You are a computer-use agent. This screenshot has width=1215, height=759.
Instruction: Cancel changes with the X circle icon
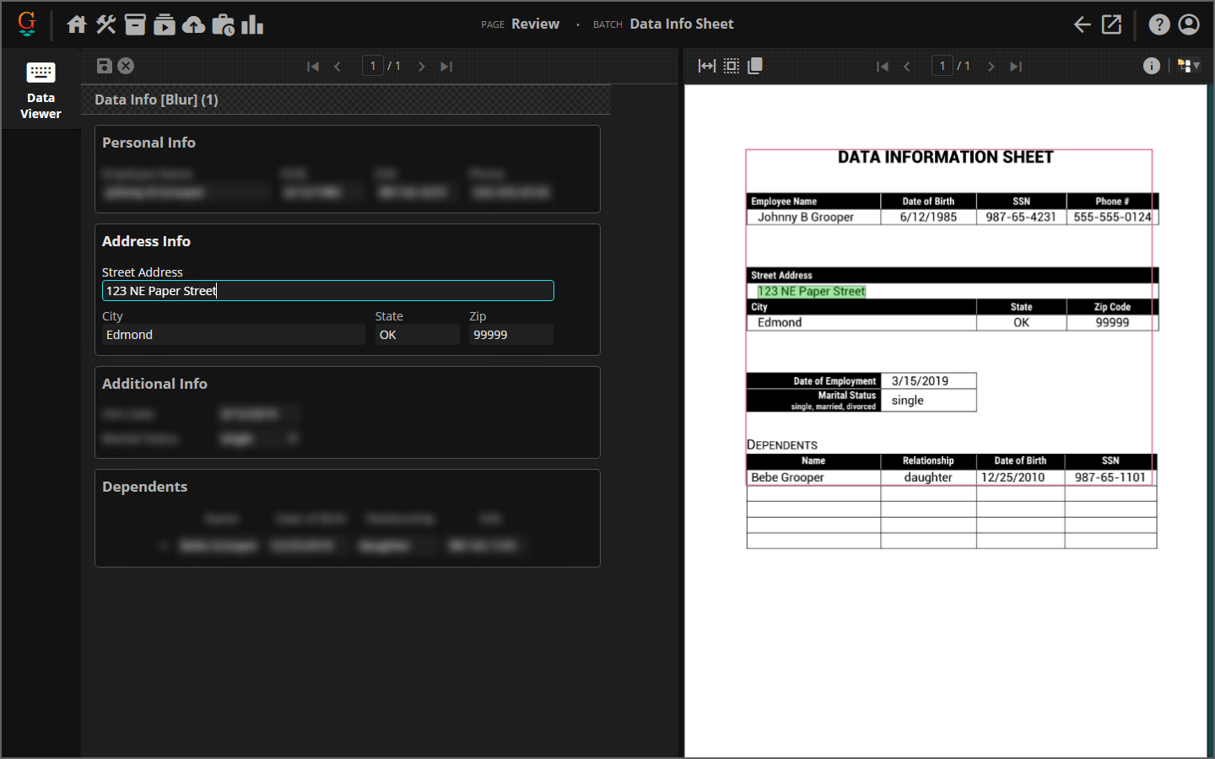point(126,66)
